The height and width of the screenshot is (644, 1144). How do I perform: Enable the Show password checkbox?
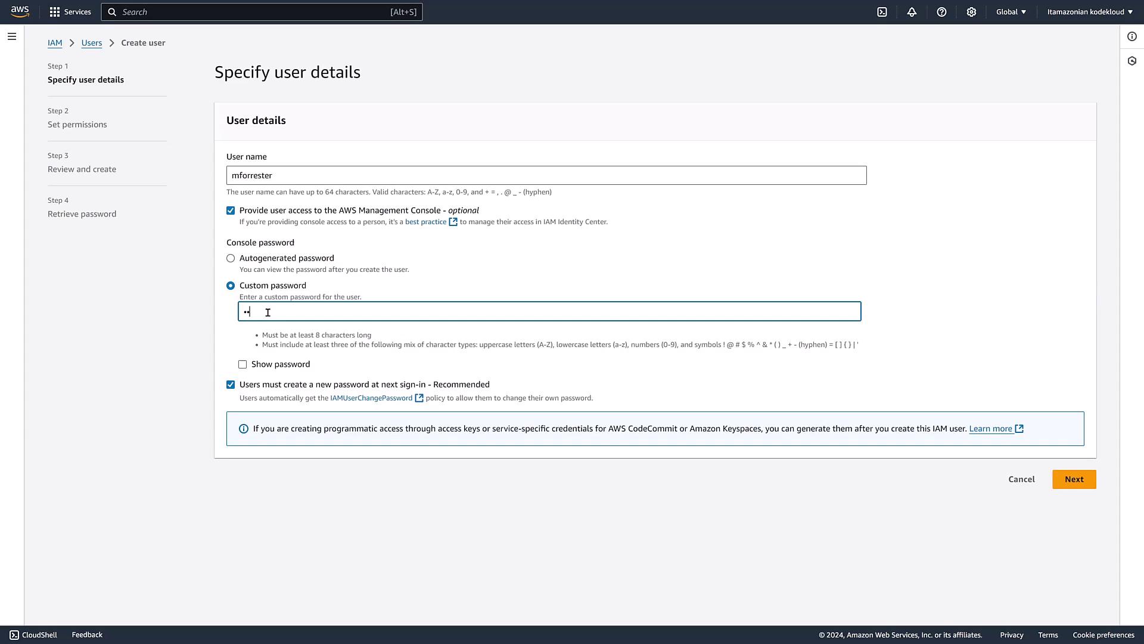tap(243, 364)
